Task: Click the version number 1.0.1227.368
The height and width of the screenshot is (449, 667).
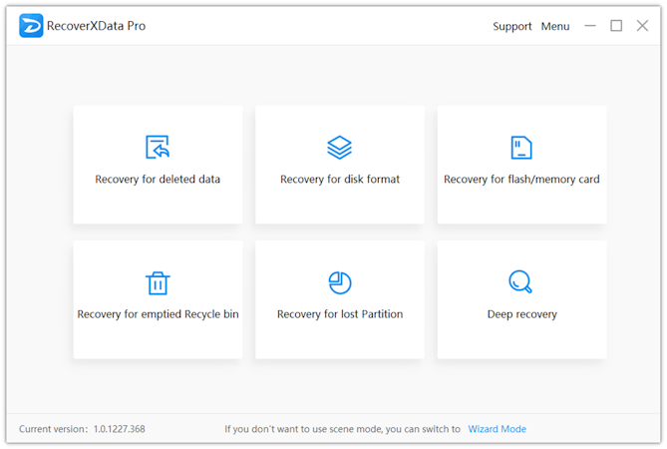Action: [119, 429]
